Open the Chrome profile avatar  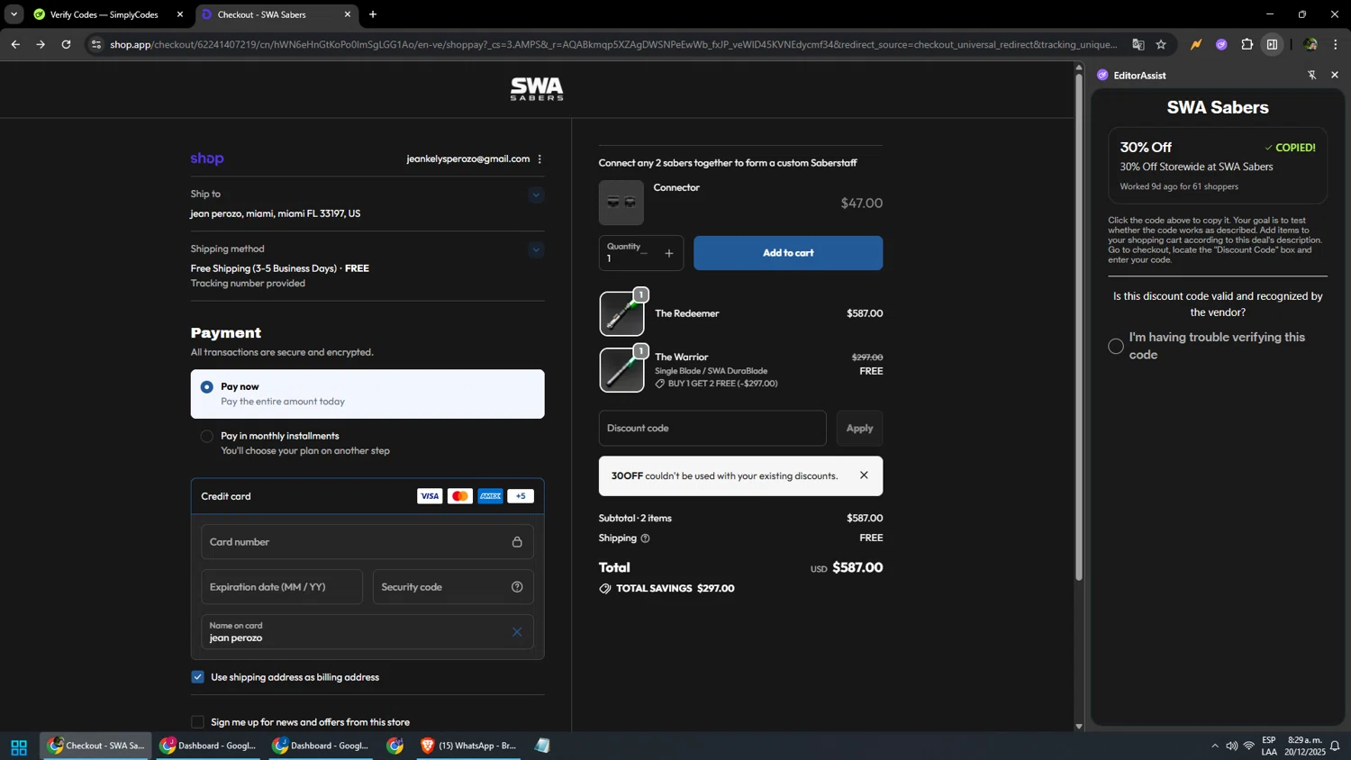coord(1310,44)
